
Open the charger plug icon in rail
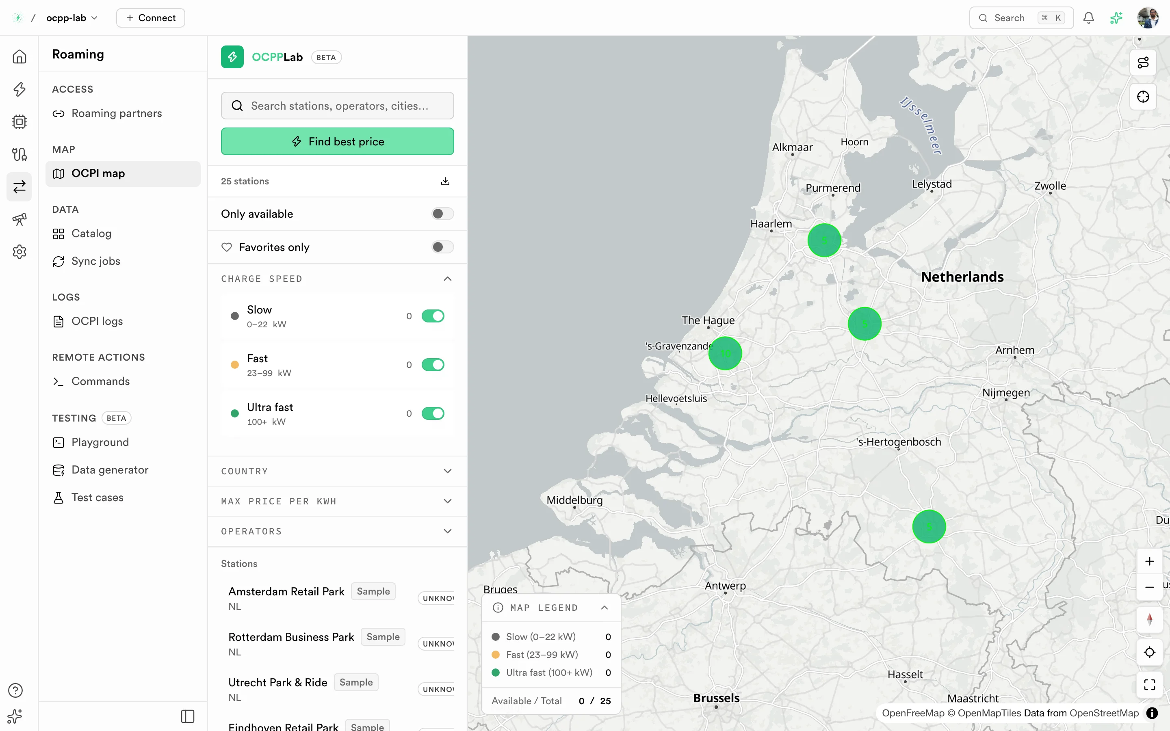click(x=19, y=154)
